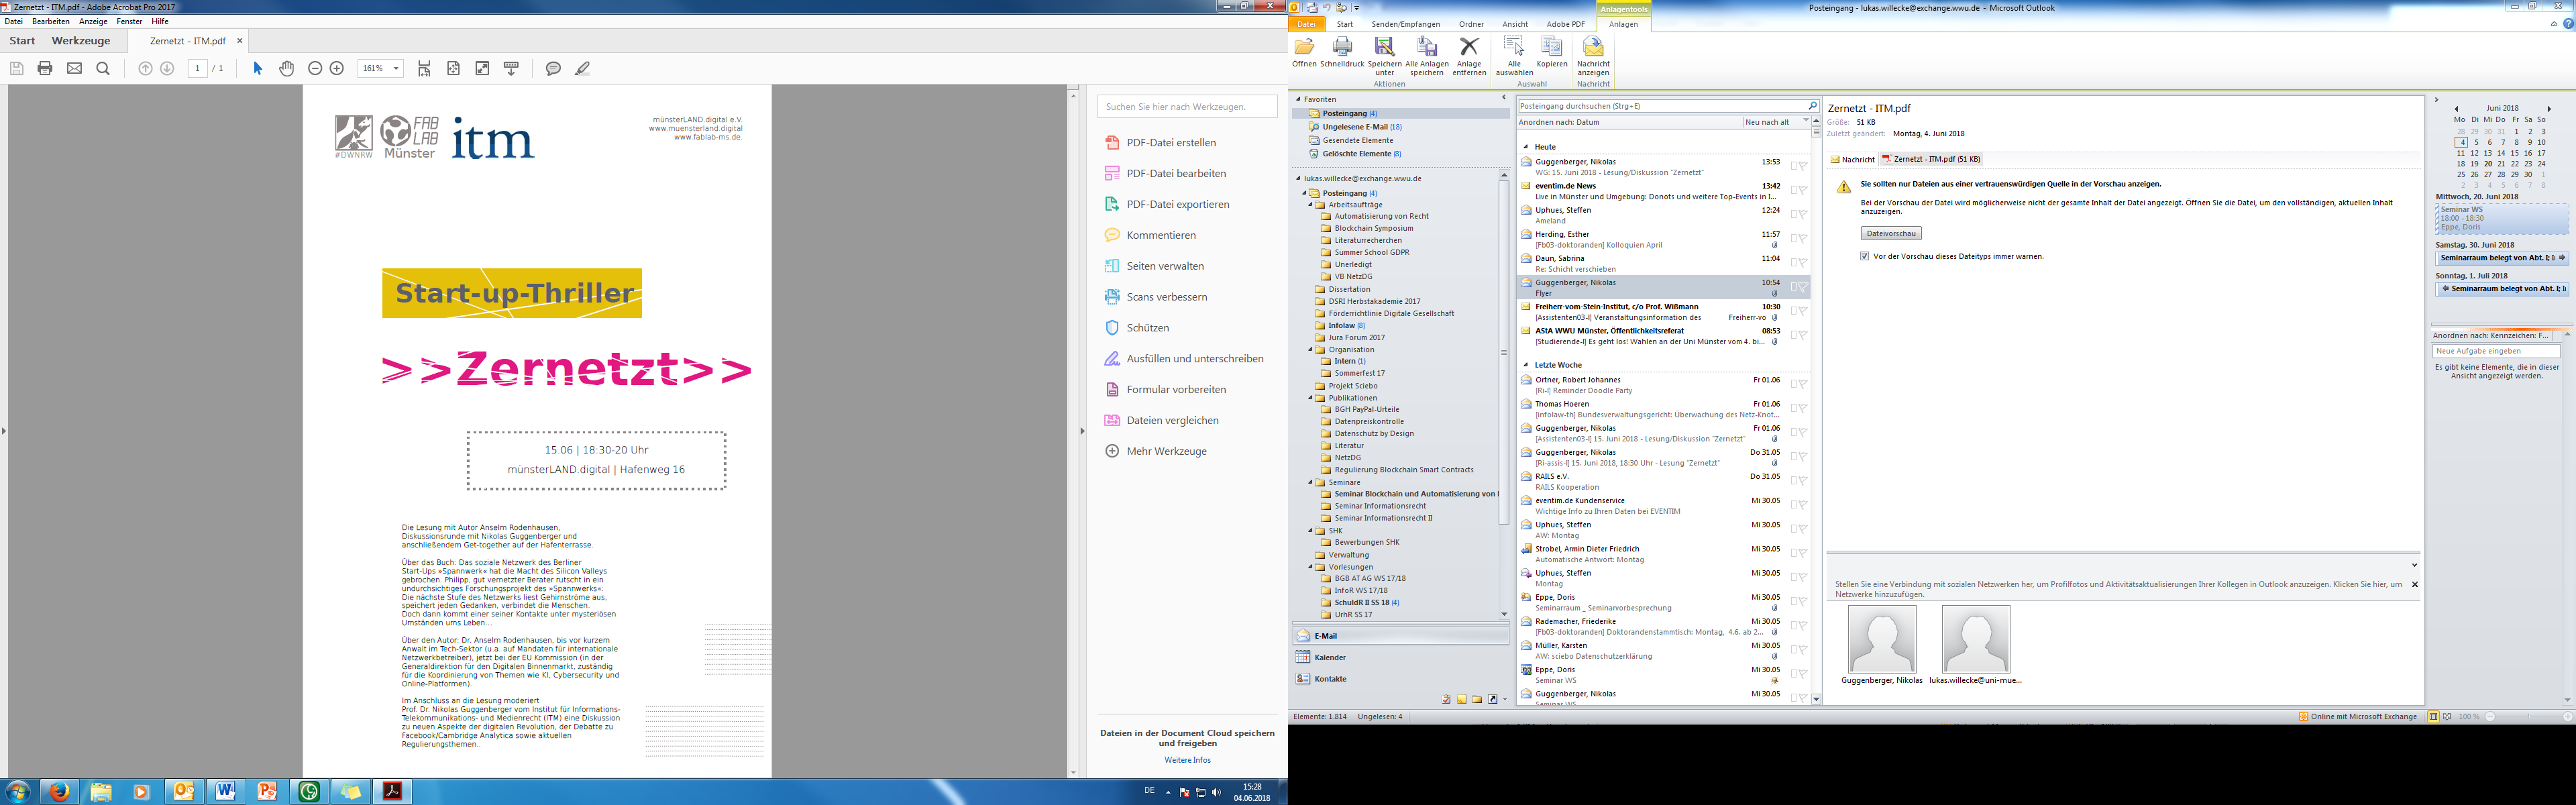The width and height of the screenshot is (2576, 805).
Task: Click the zoom in plus icon
Action: click(x=337, y=68)
